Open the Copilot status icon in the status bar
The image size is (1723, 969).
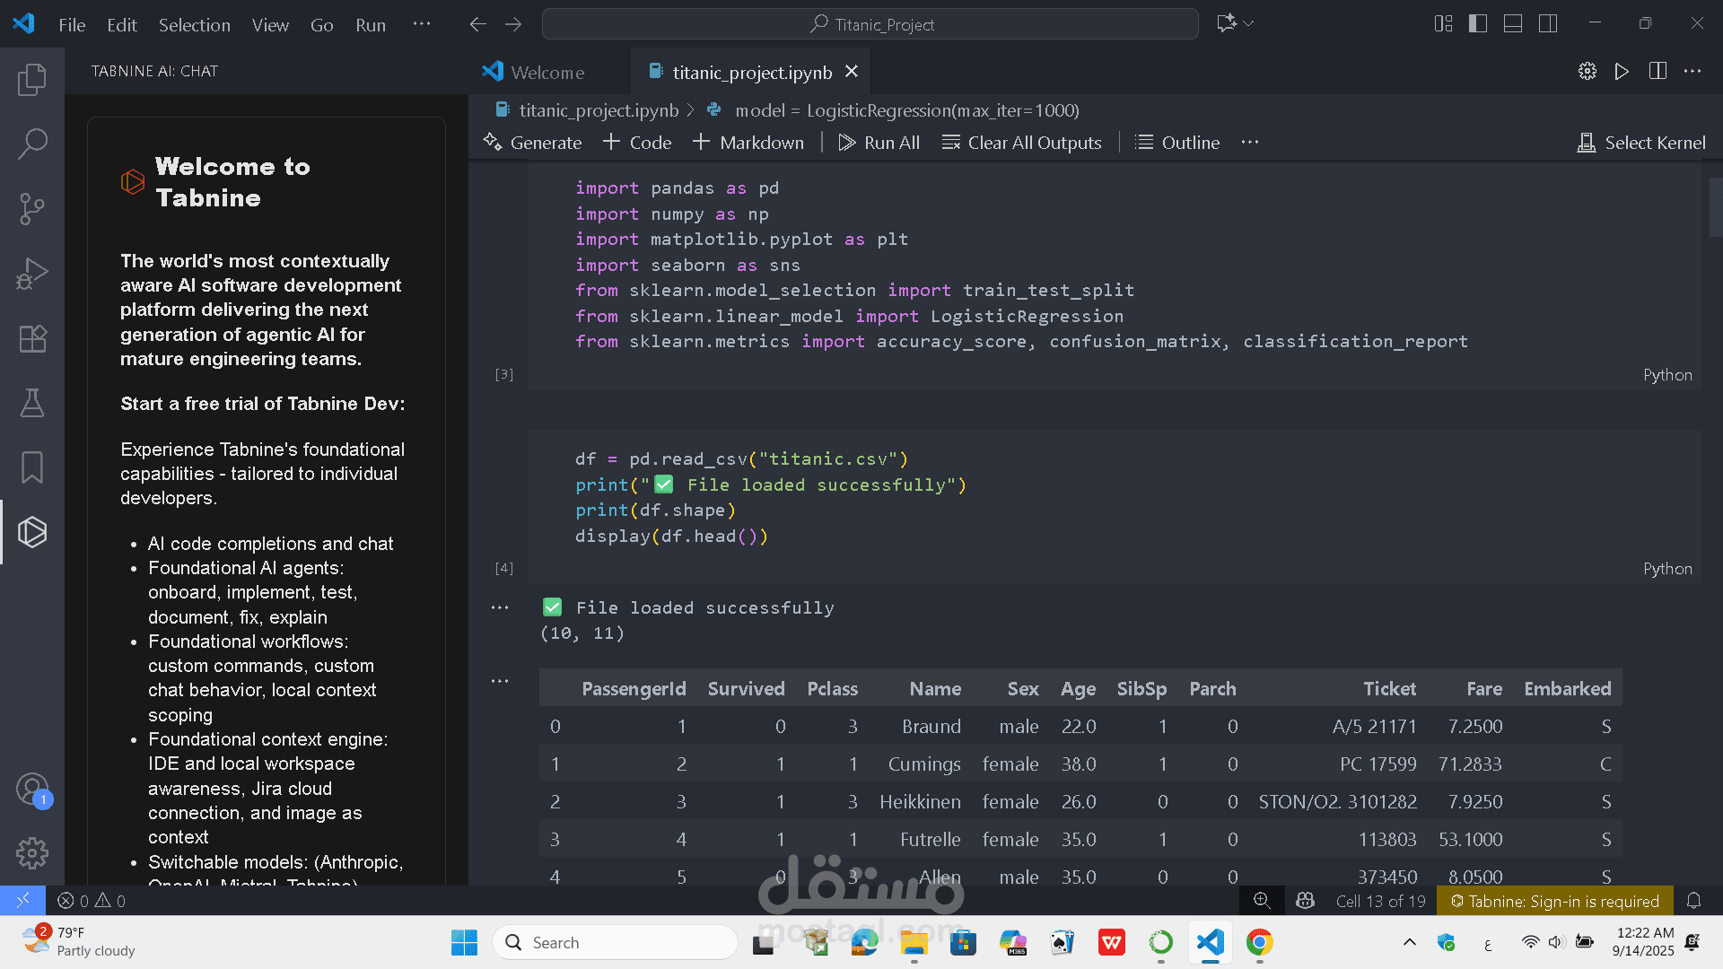[x=1306, y=901]
